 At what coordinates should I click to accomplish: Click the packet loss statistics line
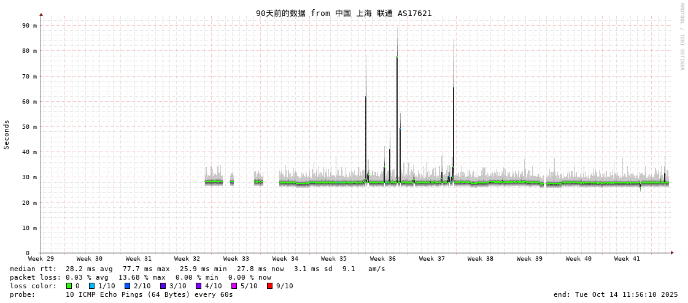pyautogui.click(x=140, y=277)
